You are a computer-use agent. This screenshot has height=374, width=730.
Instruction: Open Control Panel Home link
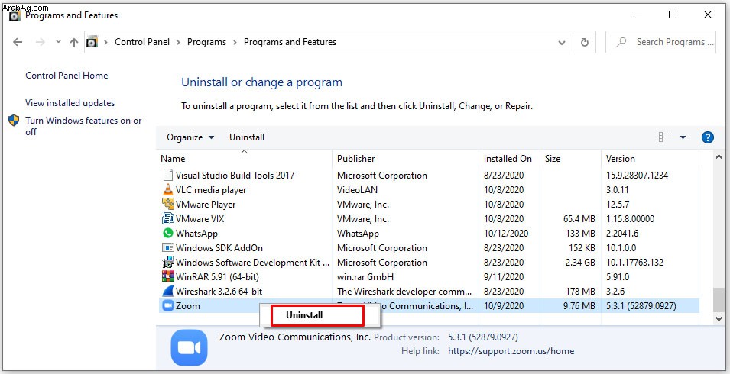click(67, 76)
